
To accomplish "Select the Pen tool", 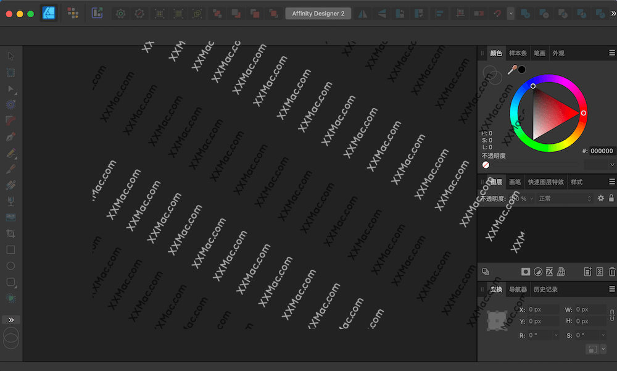I will pos(10,136).
